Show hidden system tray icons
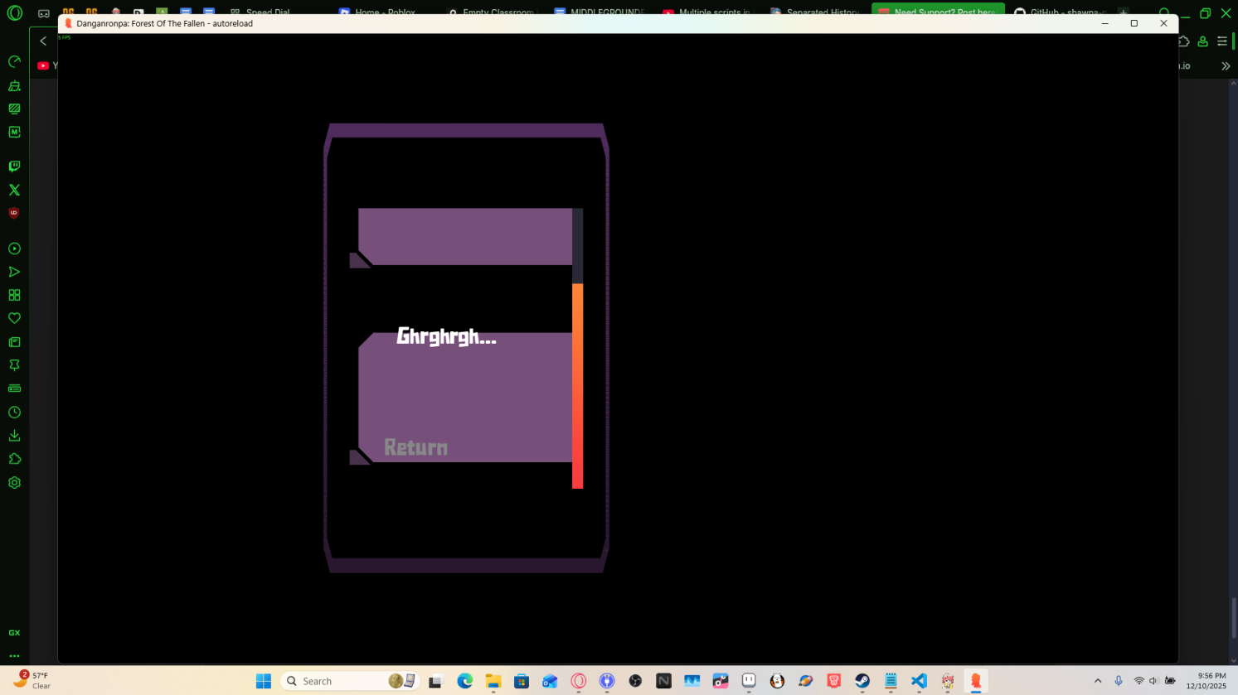Image resolution: width=1238 pixels, height=695 pixels. tap(1098, 681)
